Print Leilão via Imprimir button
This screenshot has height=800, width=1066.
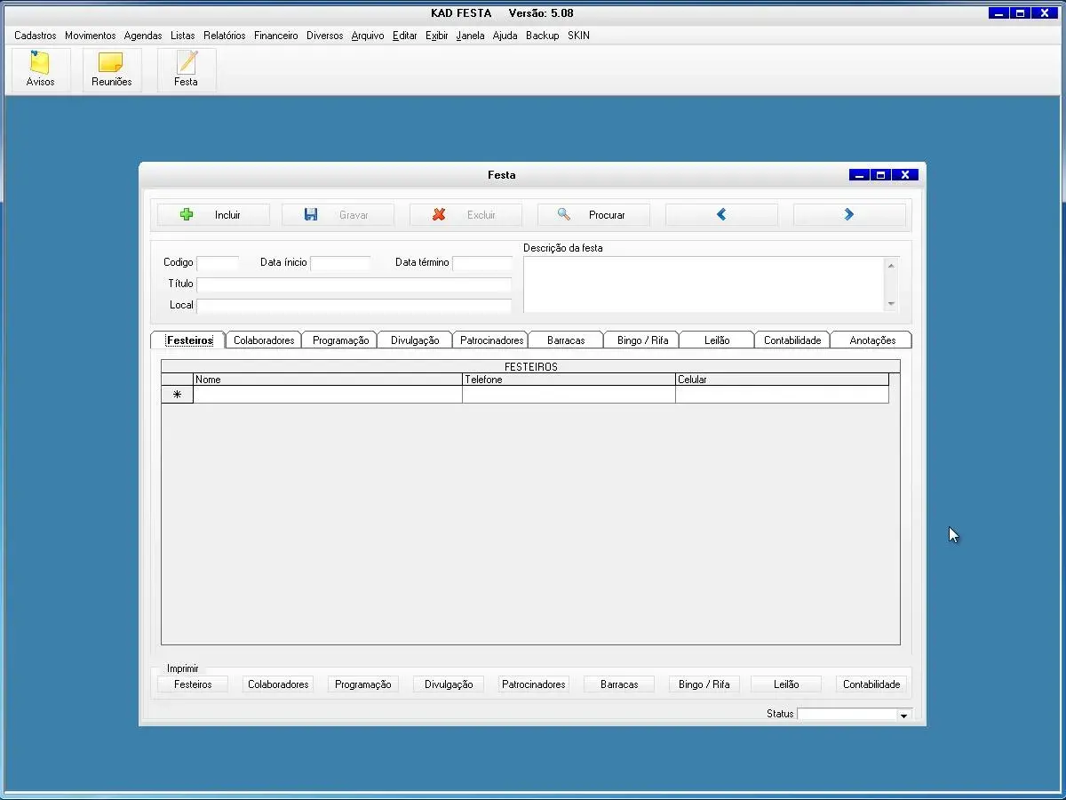(786, 684)
